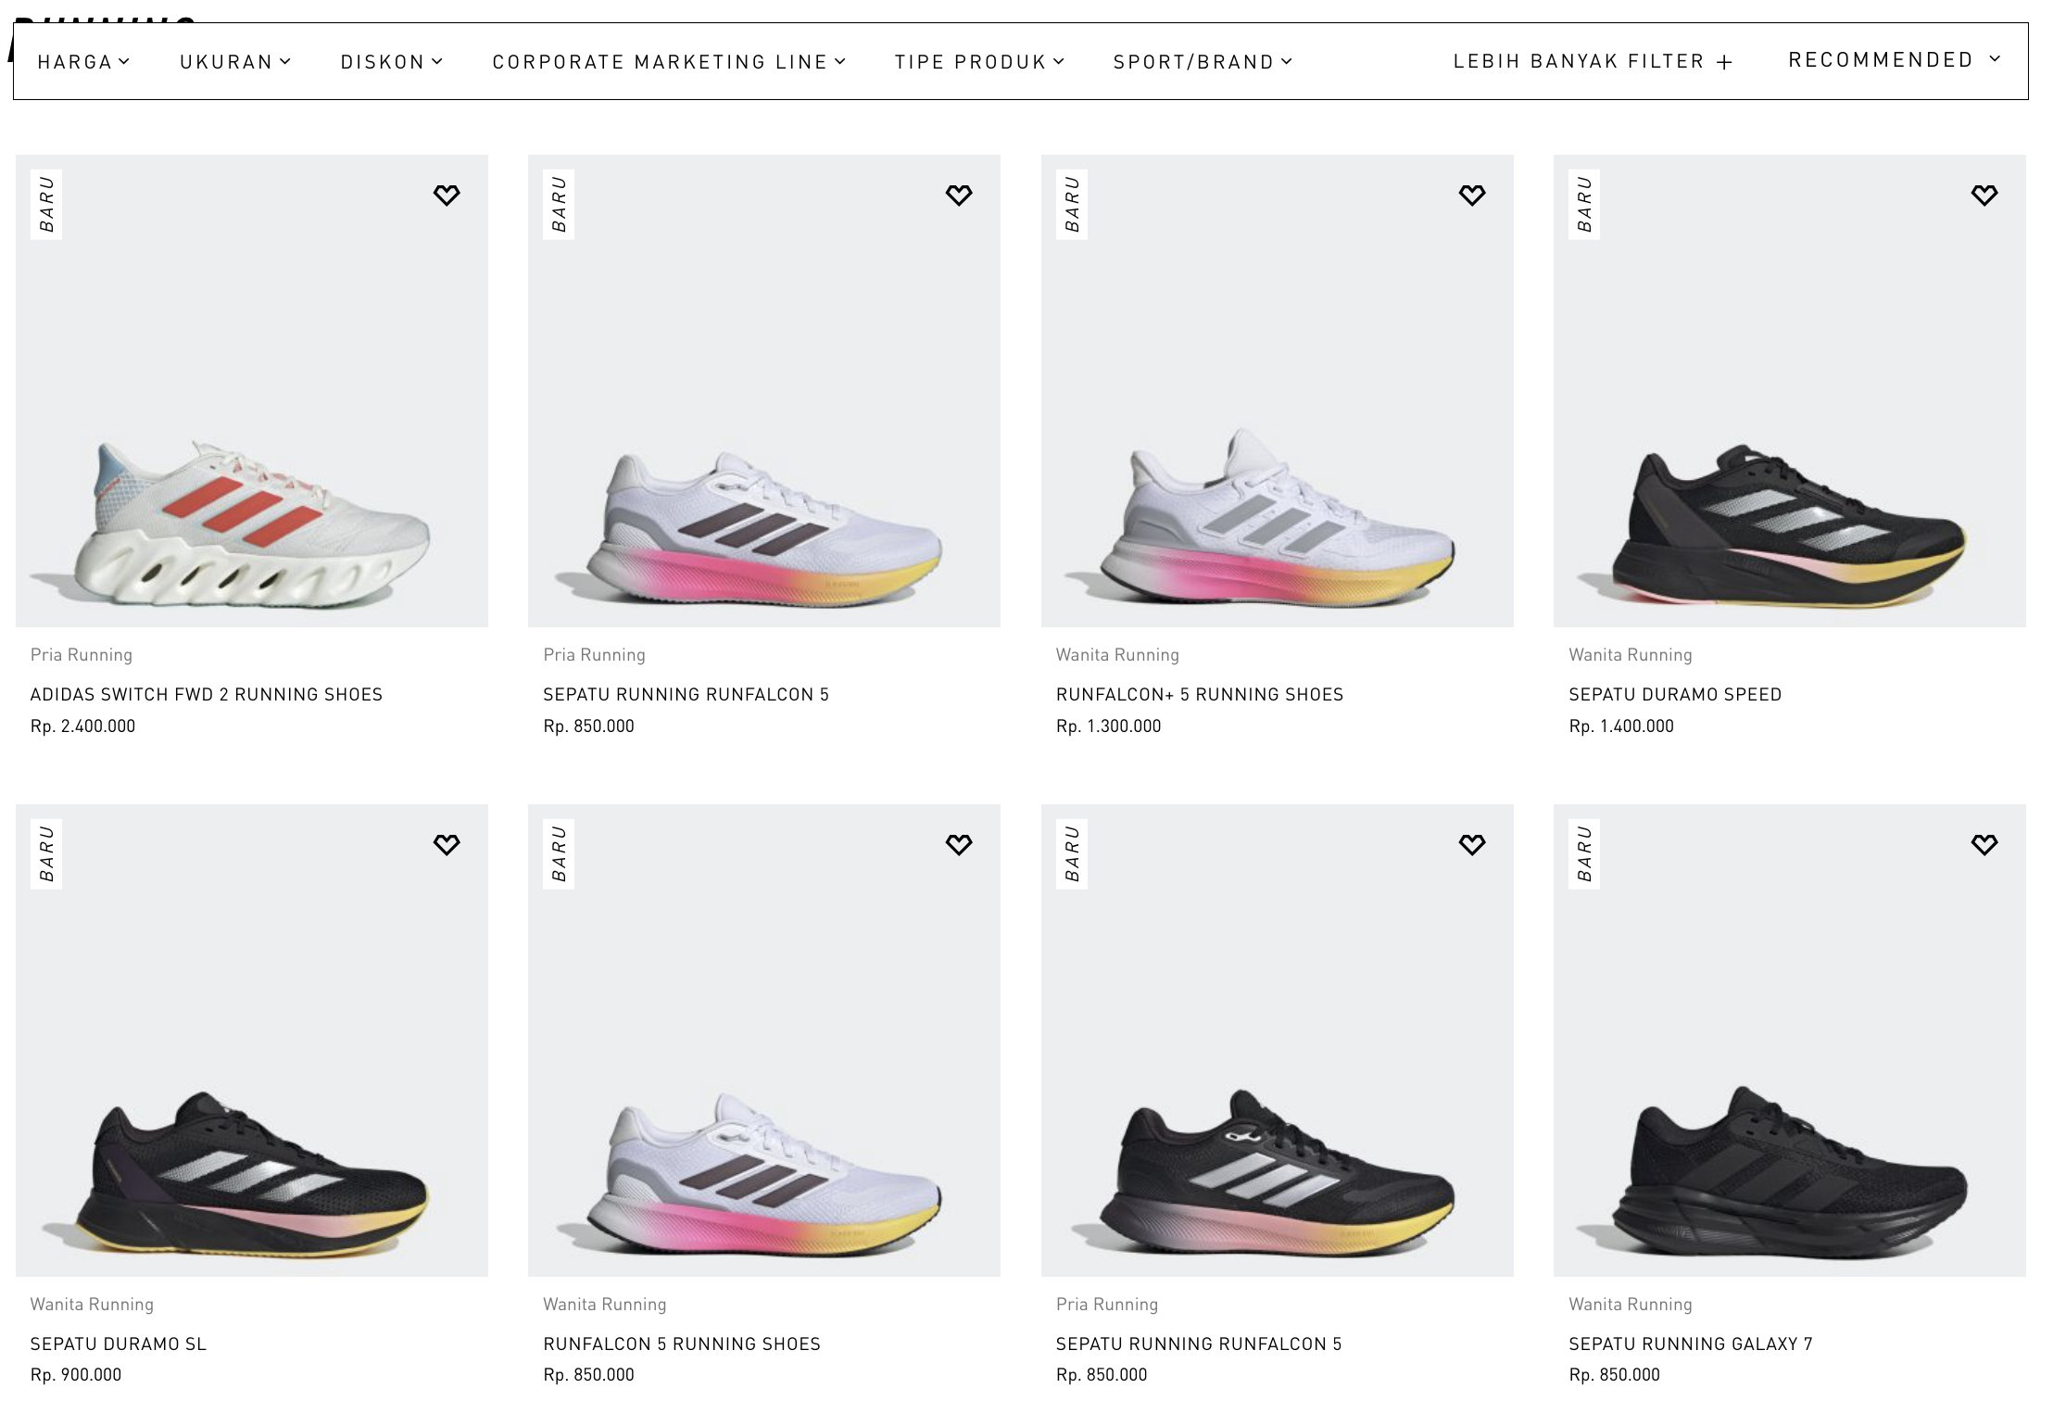View the black Galaxy 7 shoe image
The image size is (2053, 1401).
(x=1790, y=1041)
